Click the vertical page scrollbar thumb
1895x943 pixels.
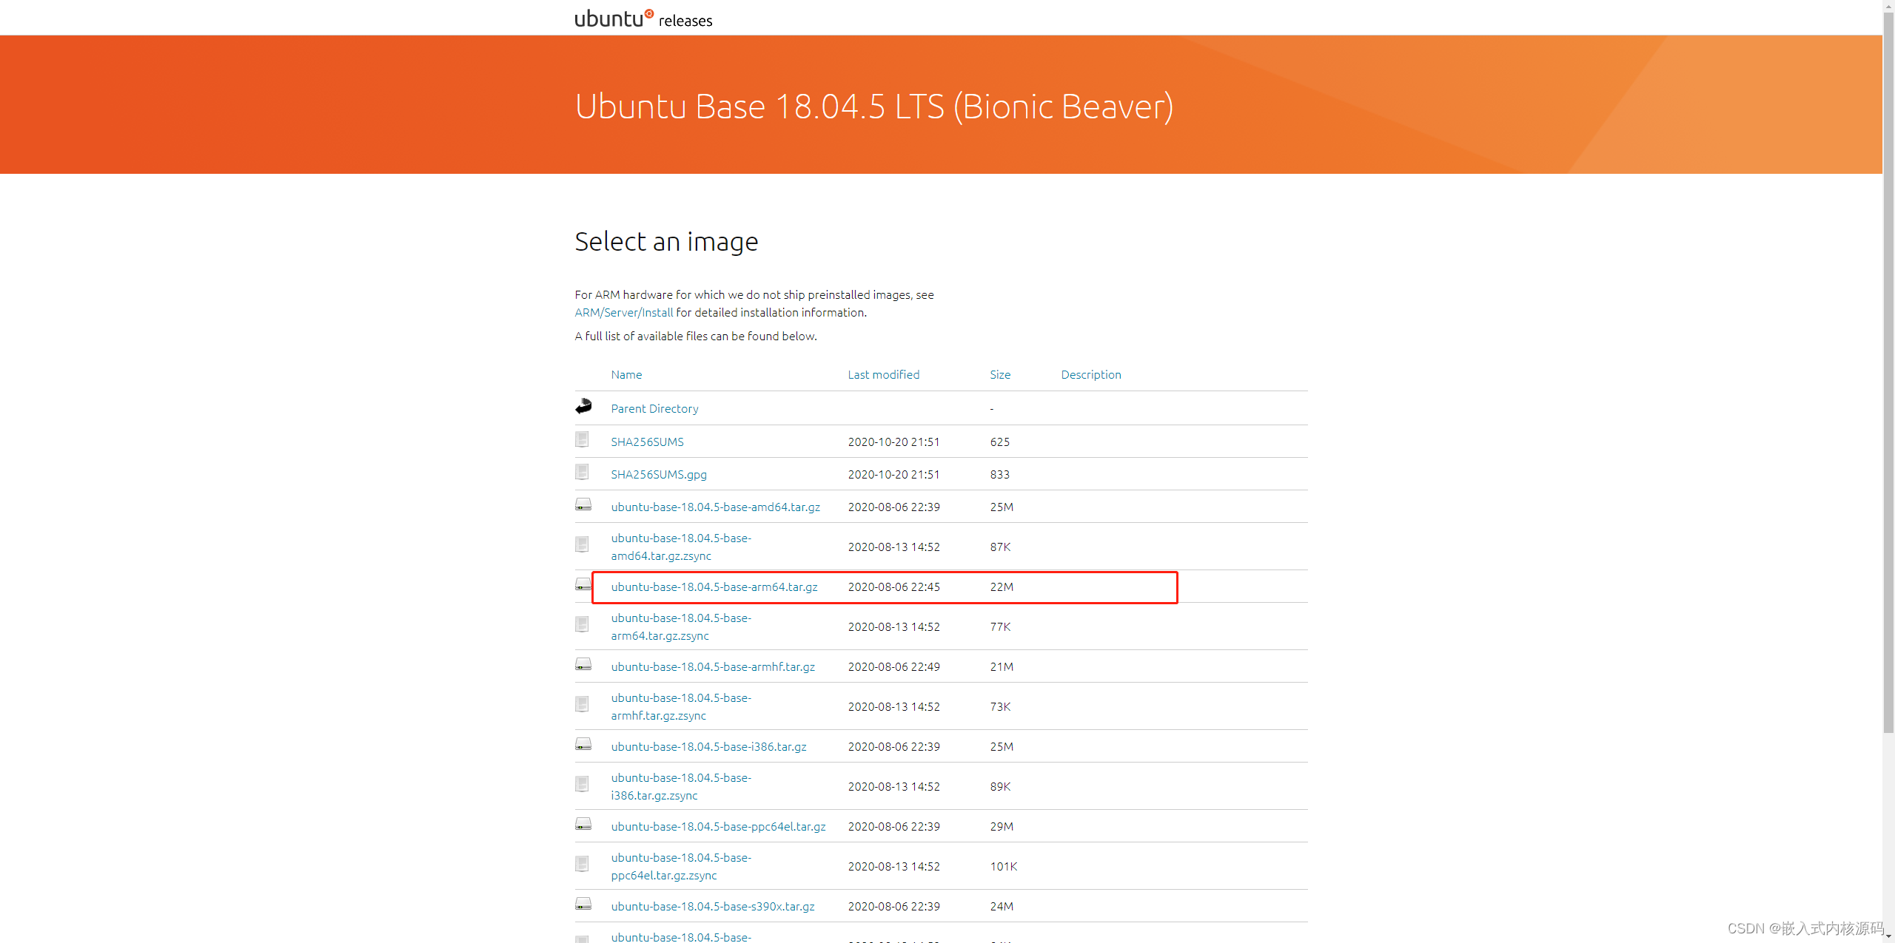1888,372
